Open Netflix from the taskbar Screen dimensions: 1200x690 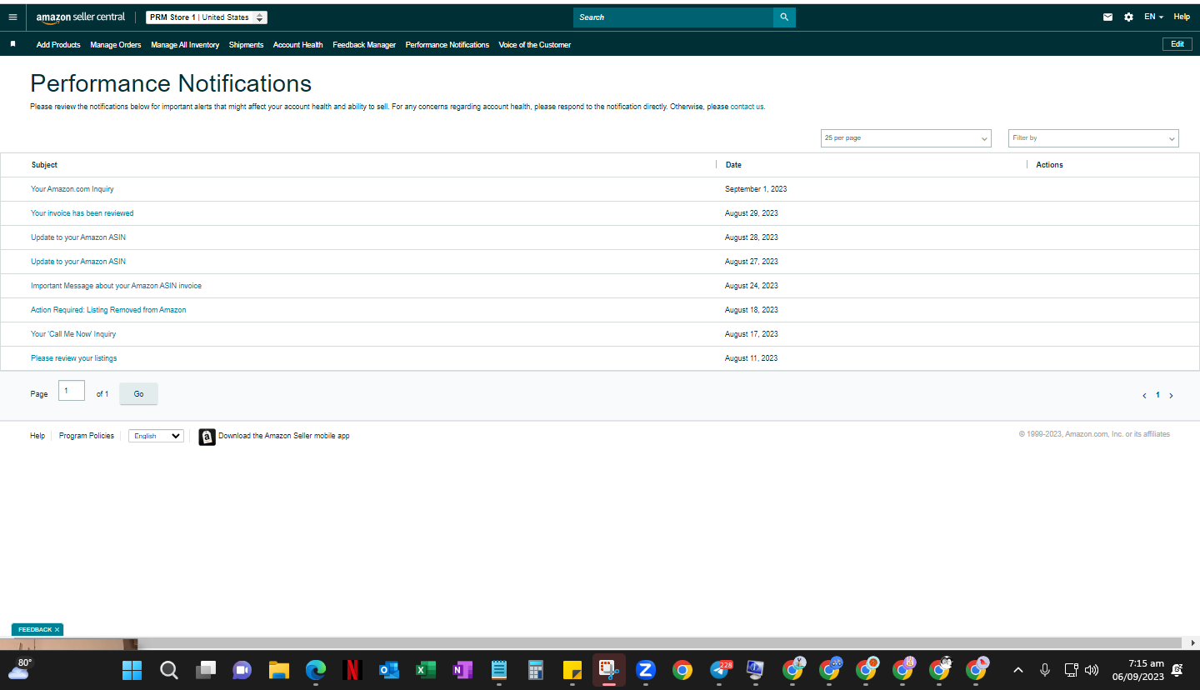pyautogui.click(x=352, y=670)
